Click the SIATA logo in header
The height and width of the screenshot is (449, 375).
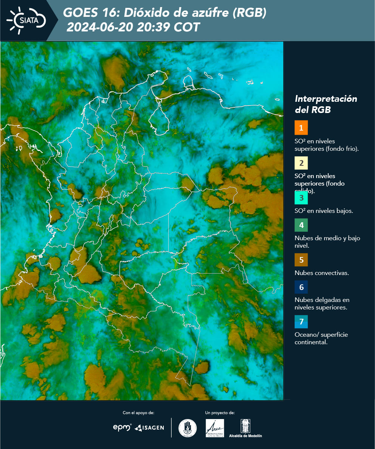pyautogui.click(x=26, y=20)
